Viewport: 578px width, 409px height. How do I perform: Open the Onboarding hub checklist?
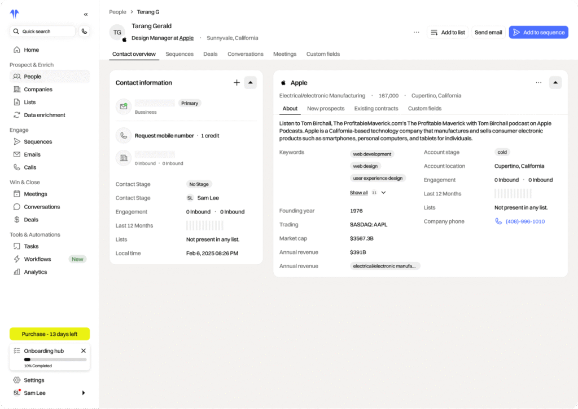[x=44, y=351]
